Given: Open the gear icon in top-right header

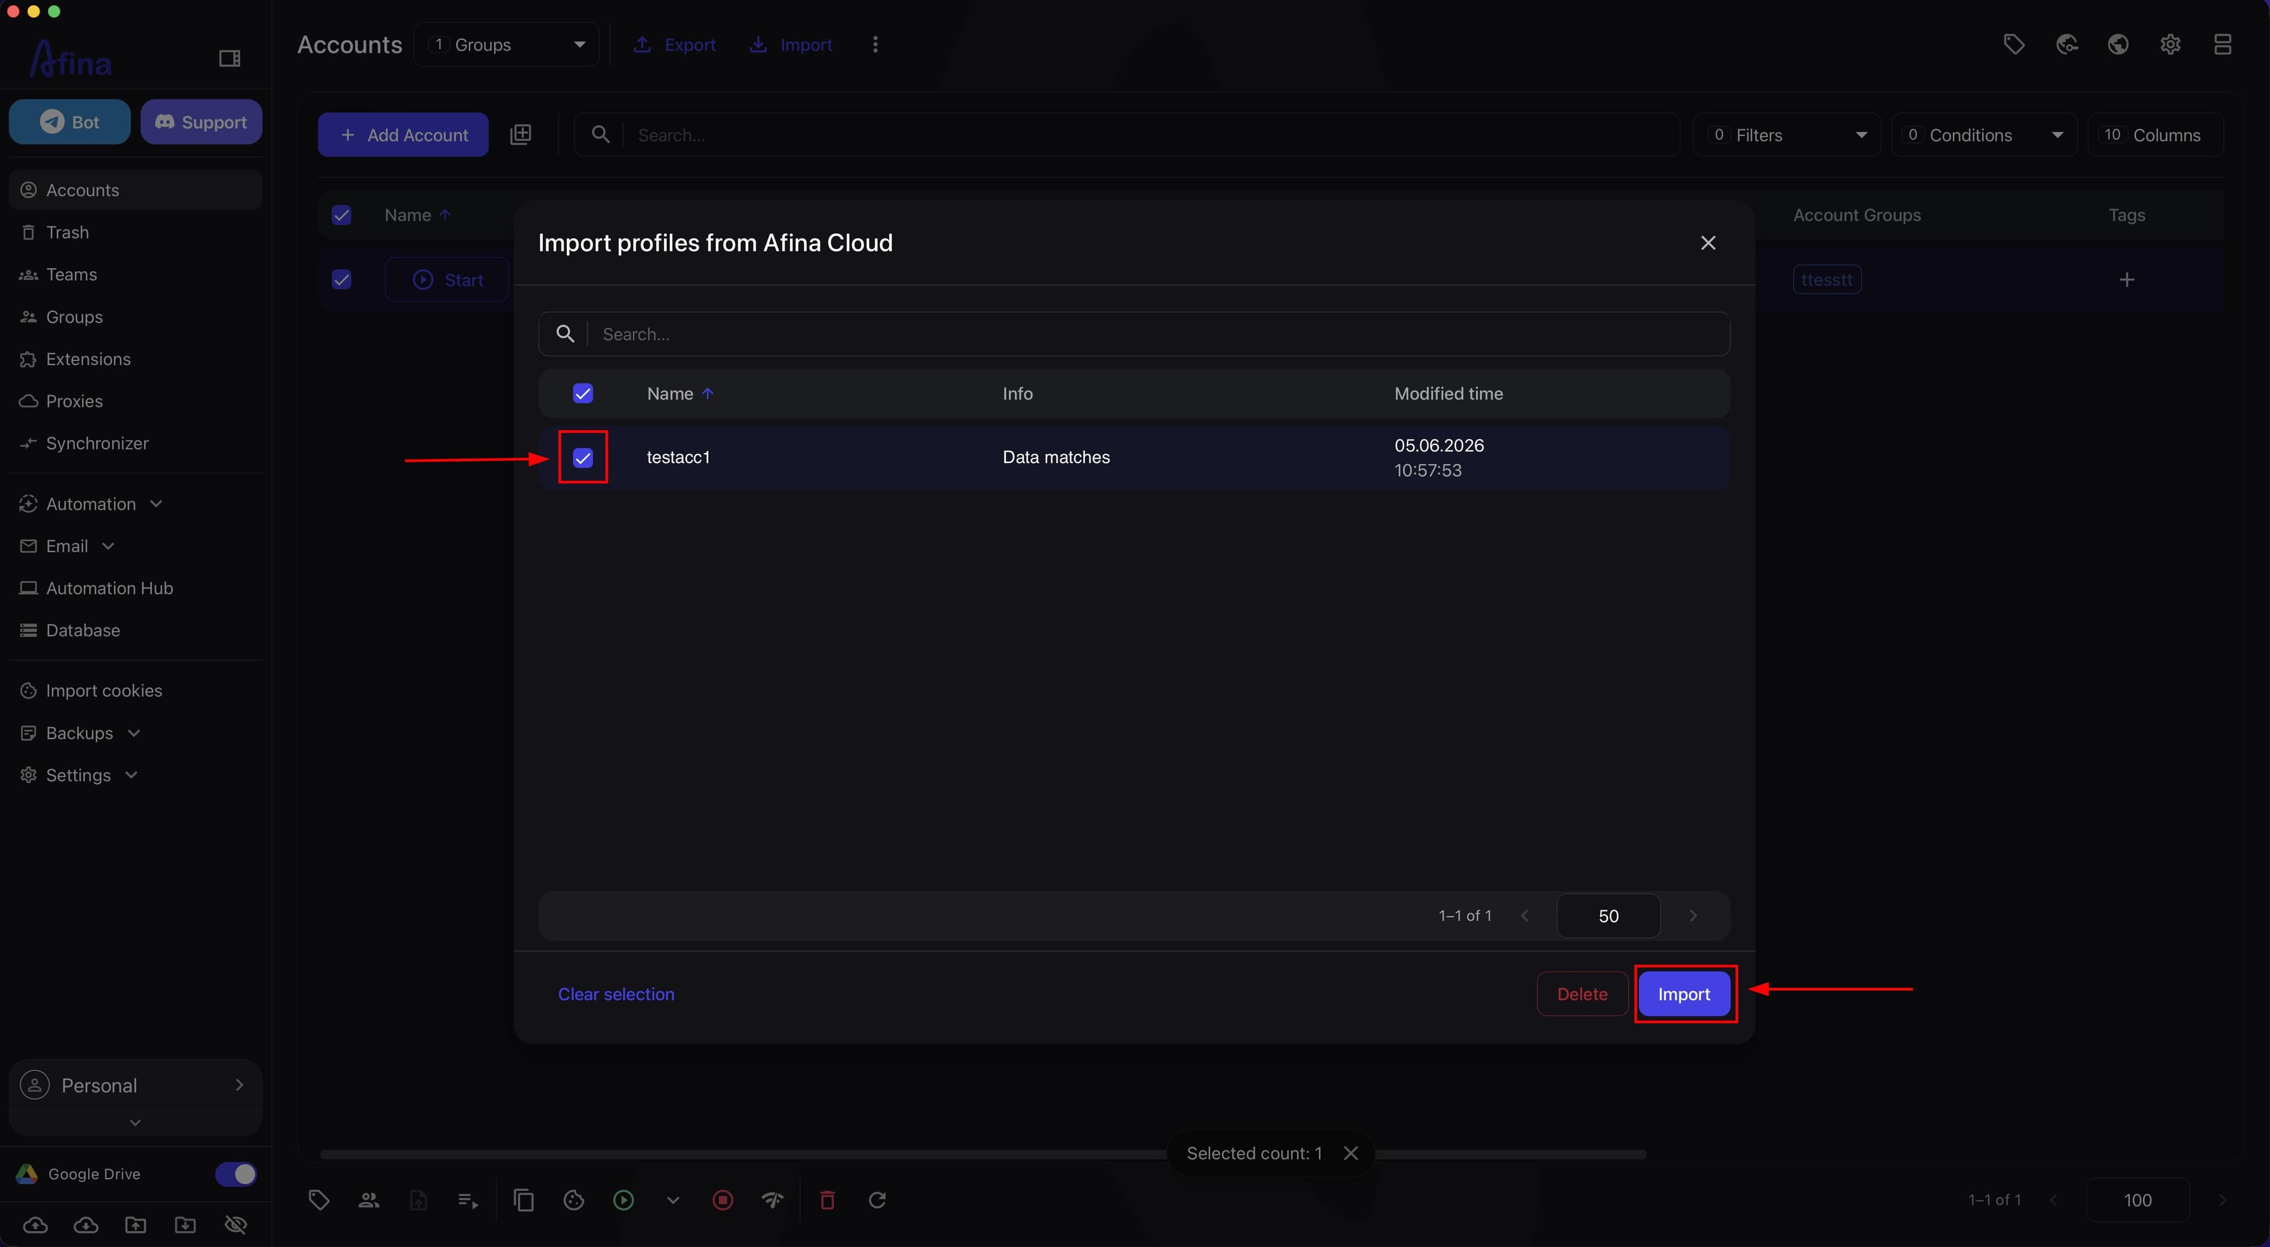Looking at the screenshot, I should [x=2171, y=44].
